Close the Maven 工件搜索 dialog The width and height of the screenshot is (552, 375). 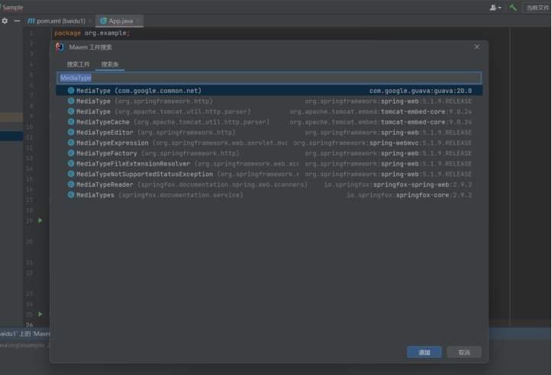coord(476,46)
